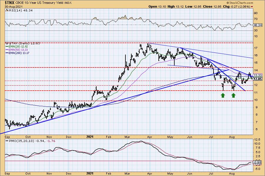This screenshot has height=176, width=265.
Task: Click the 12.85 last price tag on right axis
Action: 258,79
